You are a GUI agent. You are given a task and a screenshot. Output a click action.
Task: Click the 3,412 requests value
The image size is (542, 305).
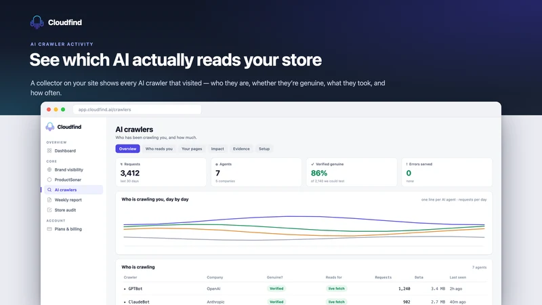[x=130, y=173]
